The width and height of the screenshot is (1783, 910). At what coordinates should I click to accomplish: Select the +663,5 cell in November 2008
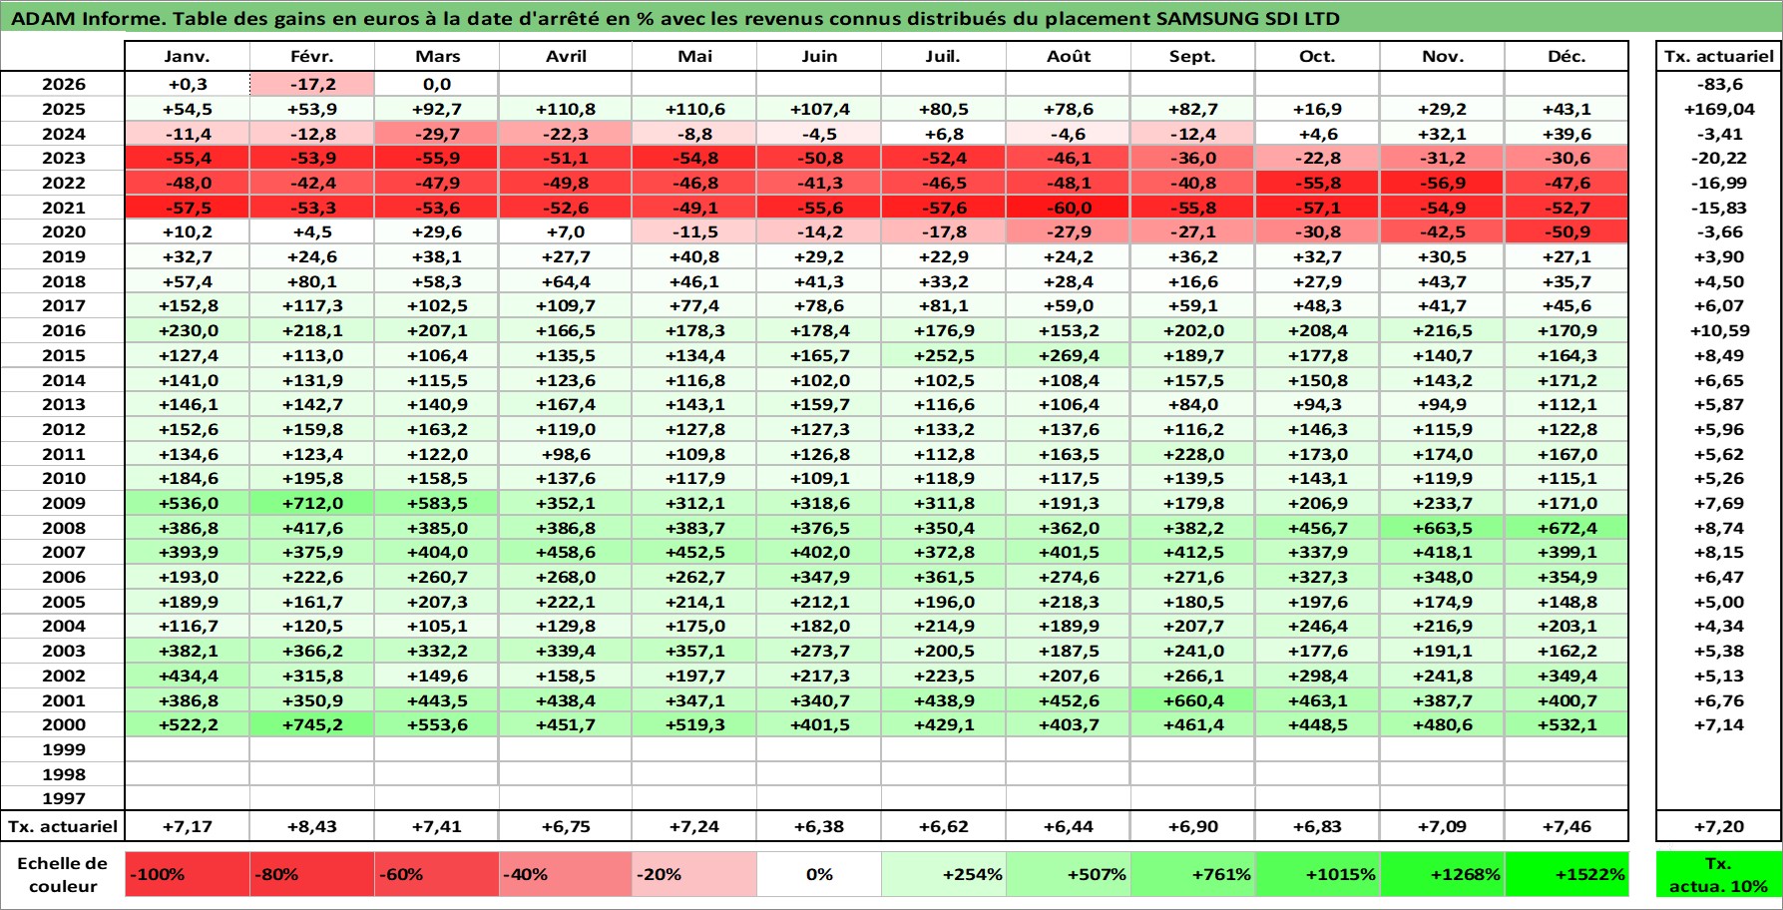pos(1442,528)
